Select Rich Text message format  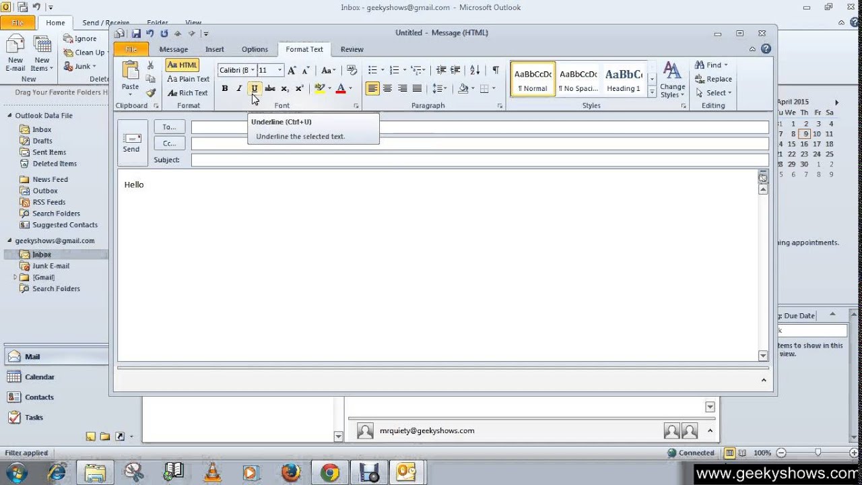pos(188,93)
